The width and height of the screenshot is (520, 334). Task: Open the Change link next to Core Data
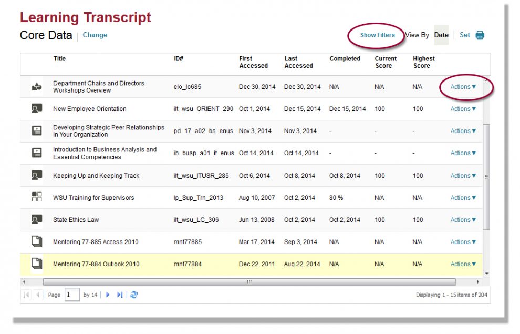[x=95, y=35]
